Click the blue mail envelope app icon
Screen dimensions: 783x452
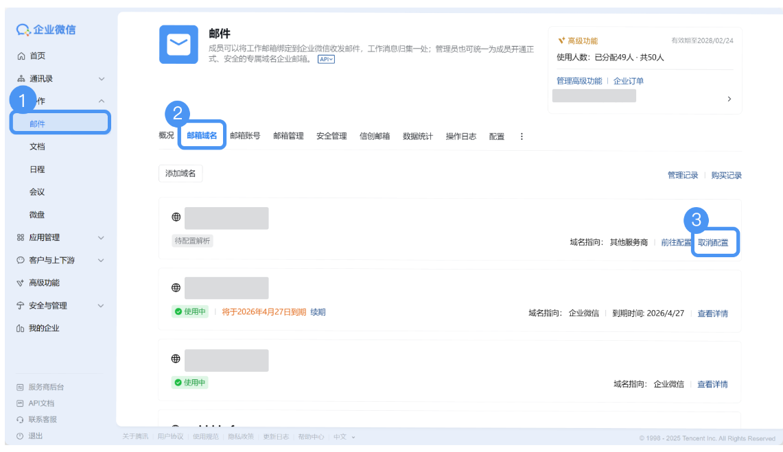point(178,45)
